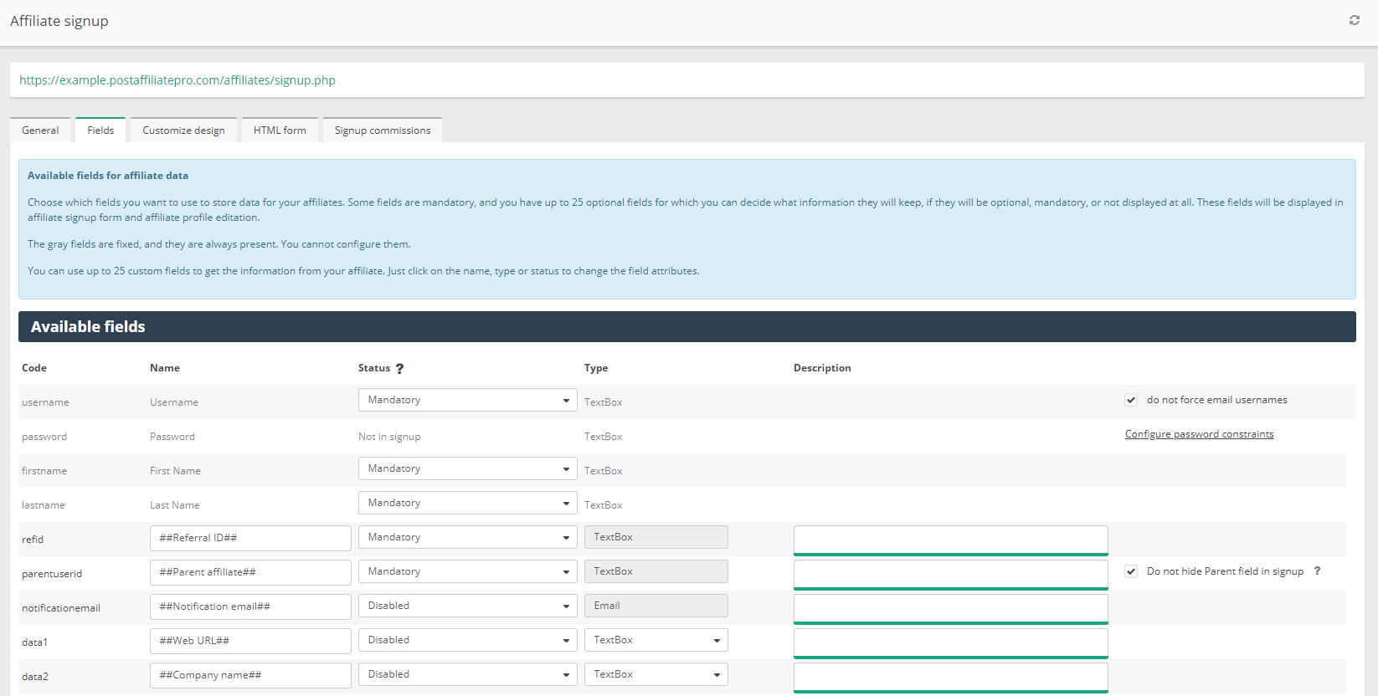Click the 'Available fields' section heading
The image size is (1378, 696).
pos(88,327)
